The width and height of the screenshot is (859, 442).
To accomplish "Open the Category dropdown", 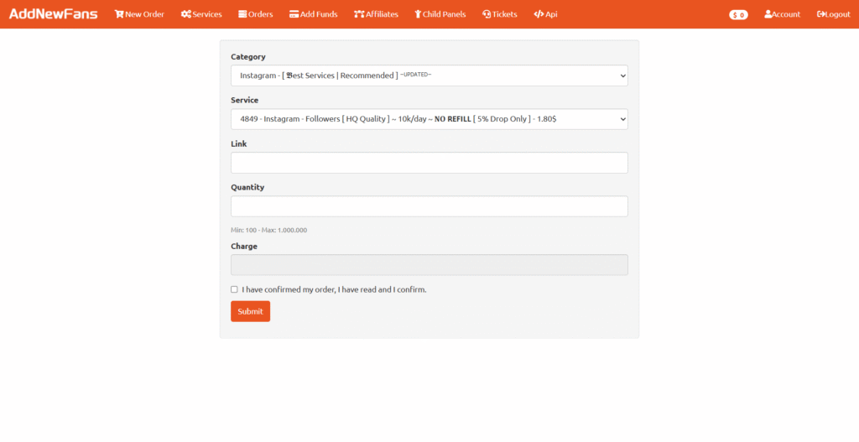I will tap(429, 75).
